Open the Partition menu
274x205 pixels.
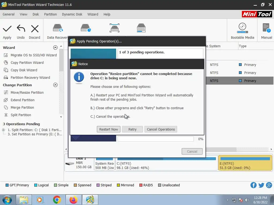(x=50, y=14)
